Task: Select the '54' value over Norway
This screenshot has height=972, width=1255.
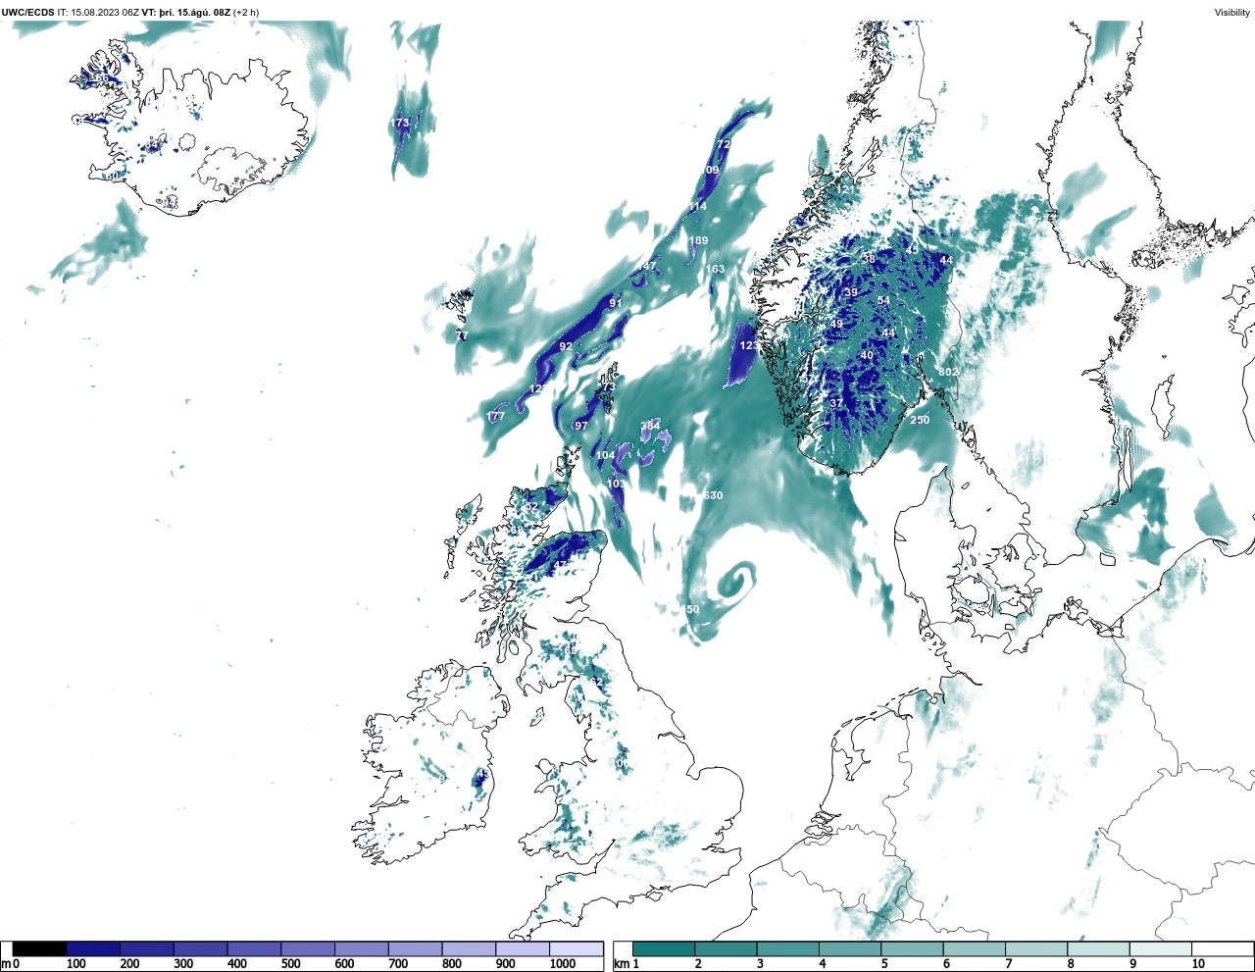Action: 883,301
